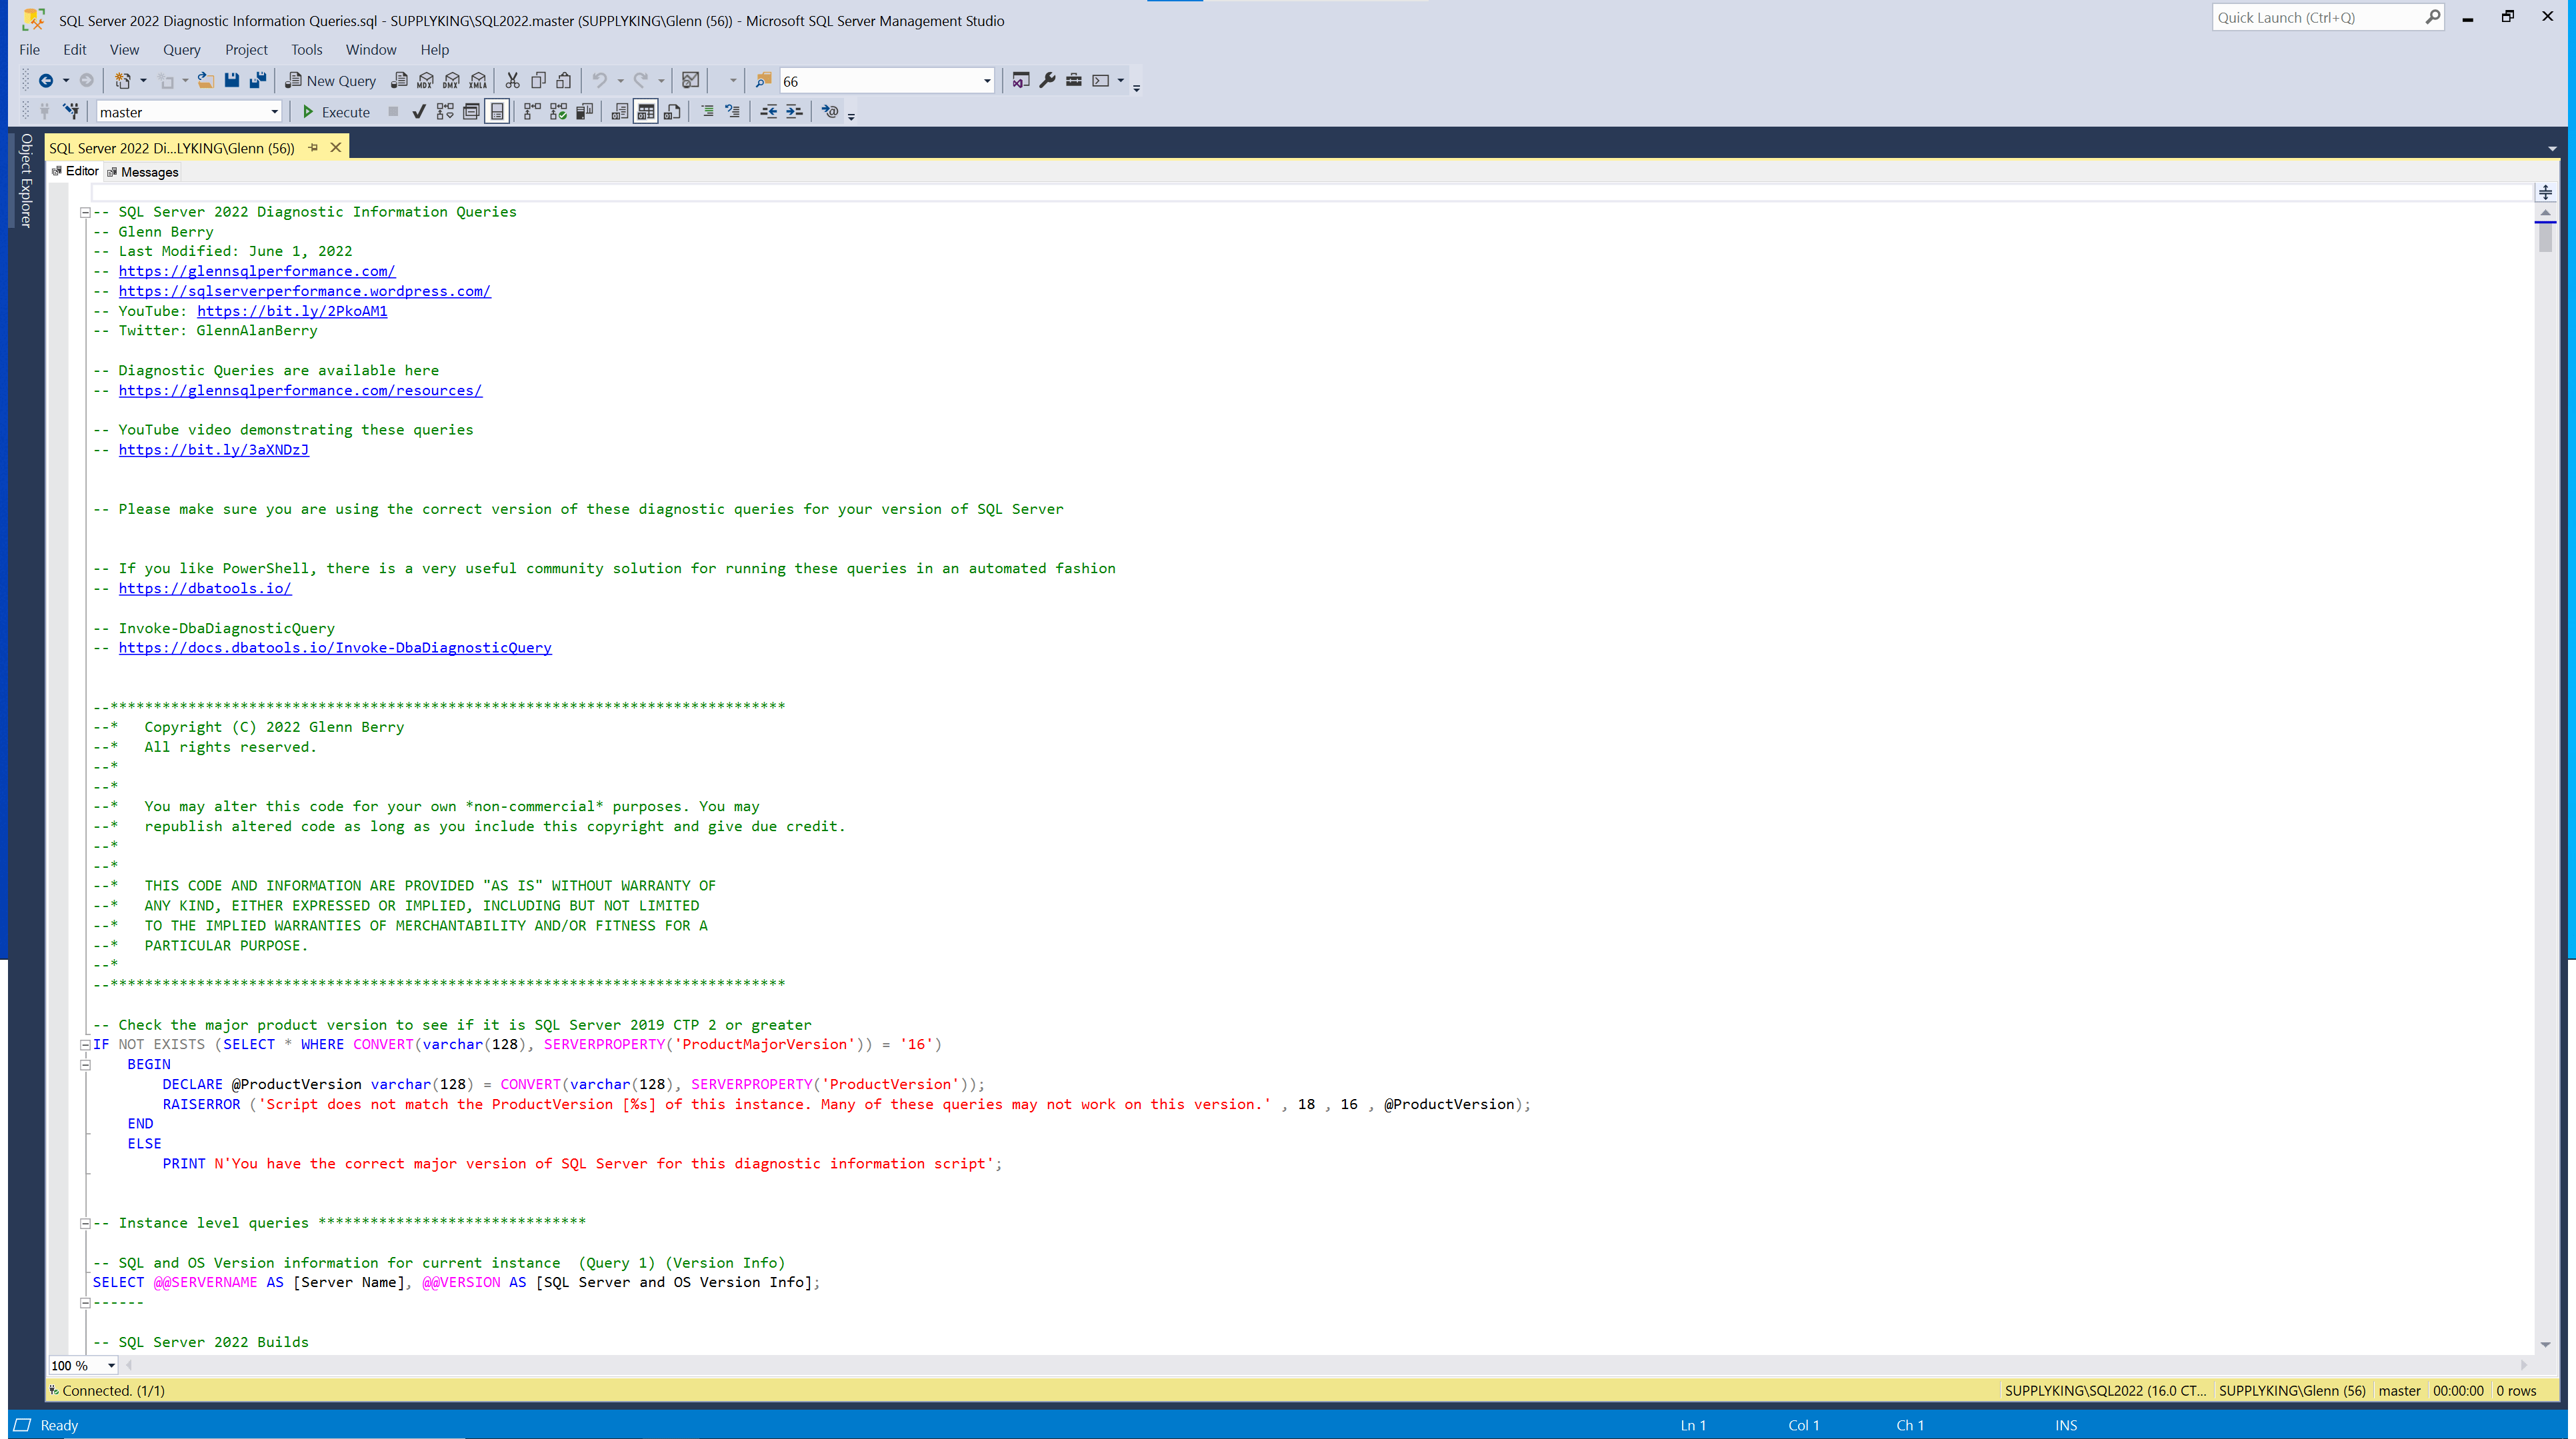The width and height of the screenshot is (2576, 1439).
Task: Follow the dbatools.io hyperlink in the comments
Action: coord(205,588)
